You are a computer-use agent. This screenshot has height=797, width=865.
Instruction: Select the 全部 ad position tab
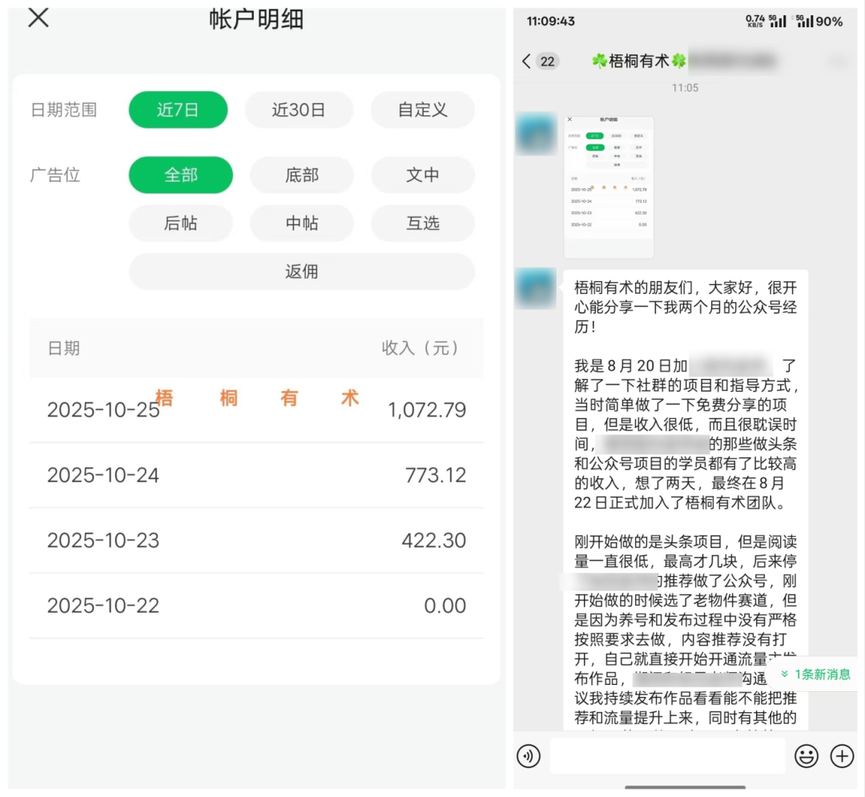click(181, 175)
